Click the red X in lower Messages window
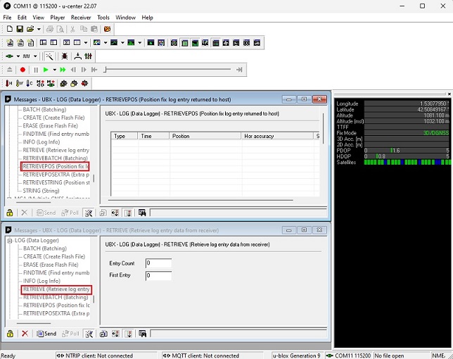The height and width of the screenshot is (359, 453). [25, 334]
